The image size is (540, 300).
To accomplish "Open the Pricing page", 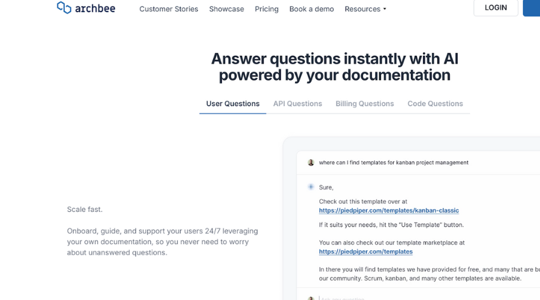I will tap(266, 9).
